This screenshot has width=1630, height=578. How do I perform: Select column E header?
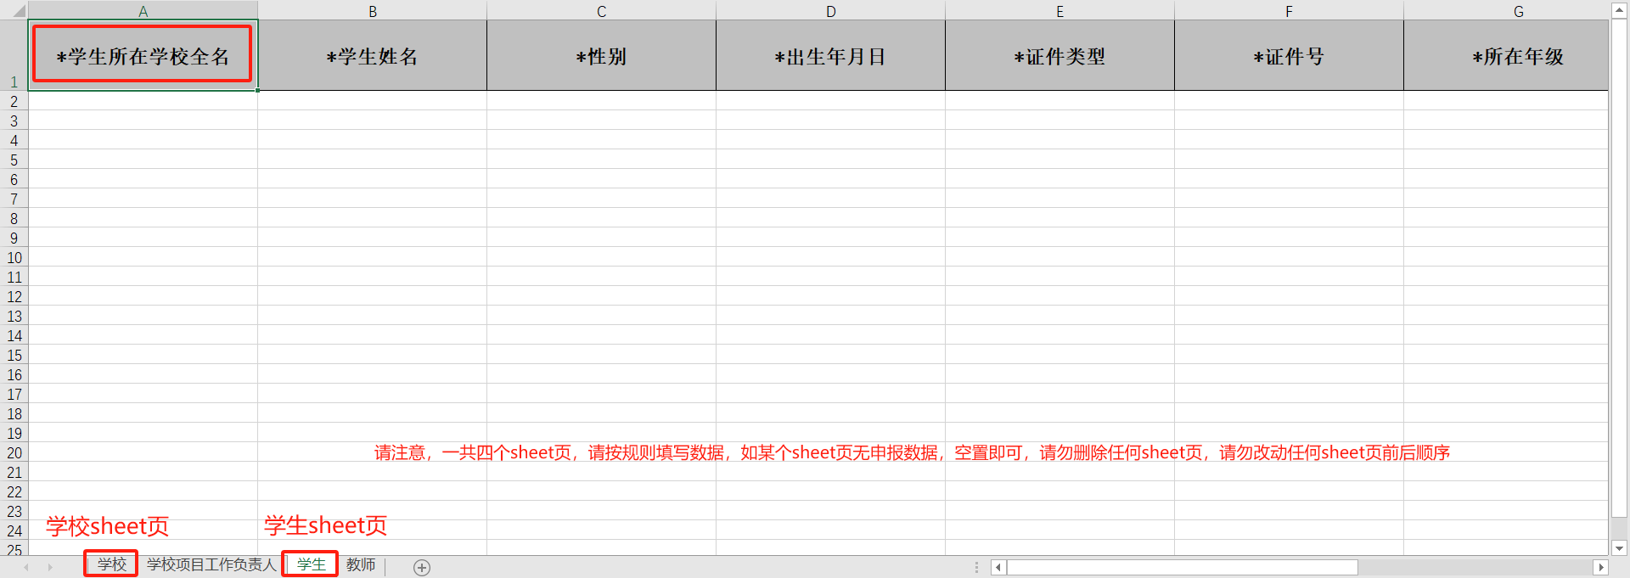(1060, 11)
